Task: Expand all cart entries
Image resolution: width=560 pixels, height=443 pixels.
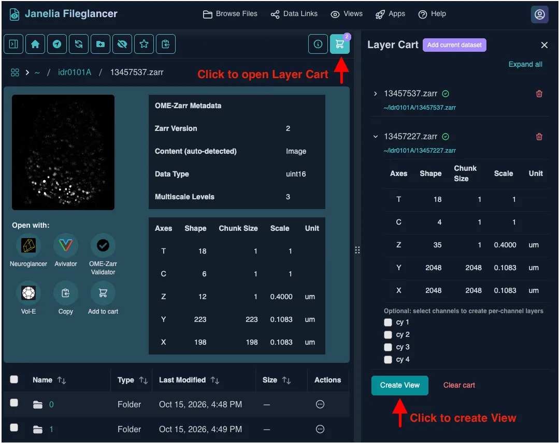Action: (525, 64)
